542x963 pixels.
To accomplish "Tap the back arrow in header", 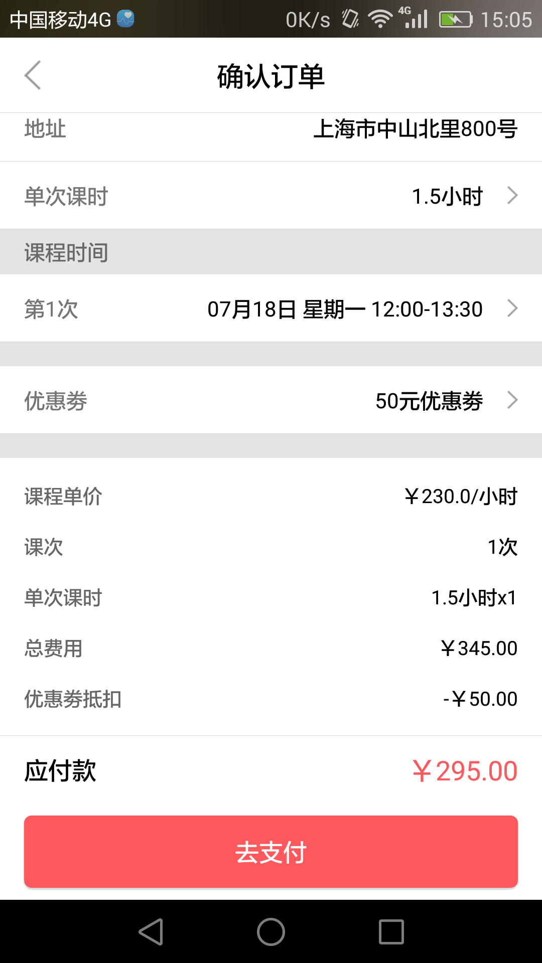I will pos(33,75).
